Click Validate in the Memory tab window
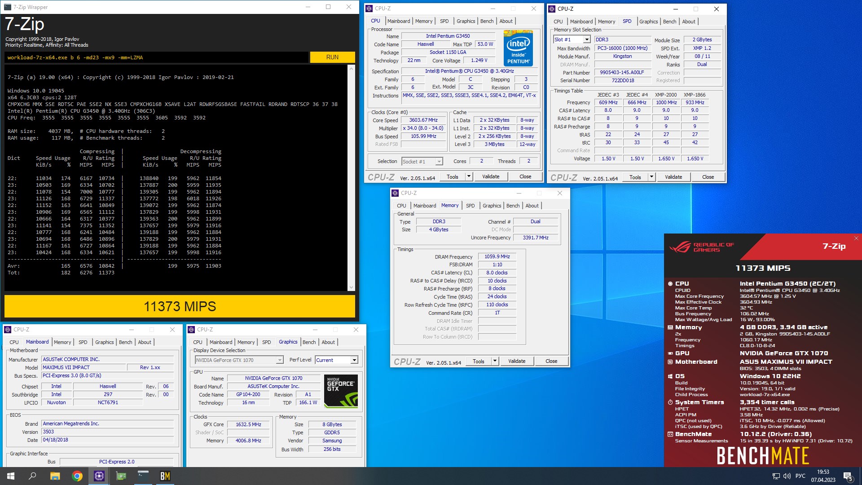The height and width of the screenshot is (485, 862). 517,361
